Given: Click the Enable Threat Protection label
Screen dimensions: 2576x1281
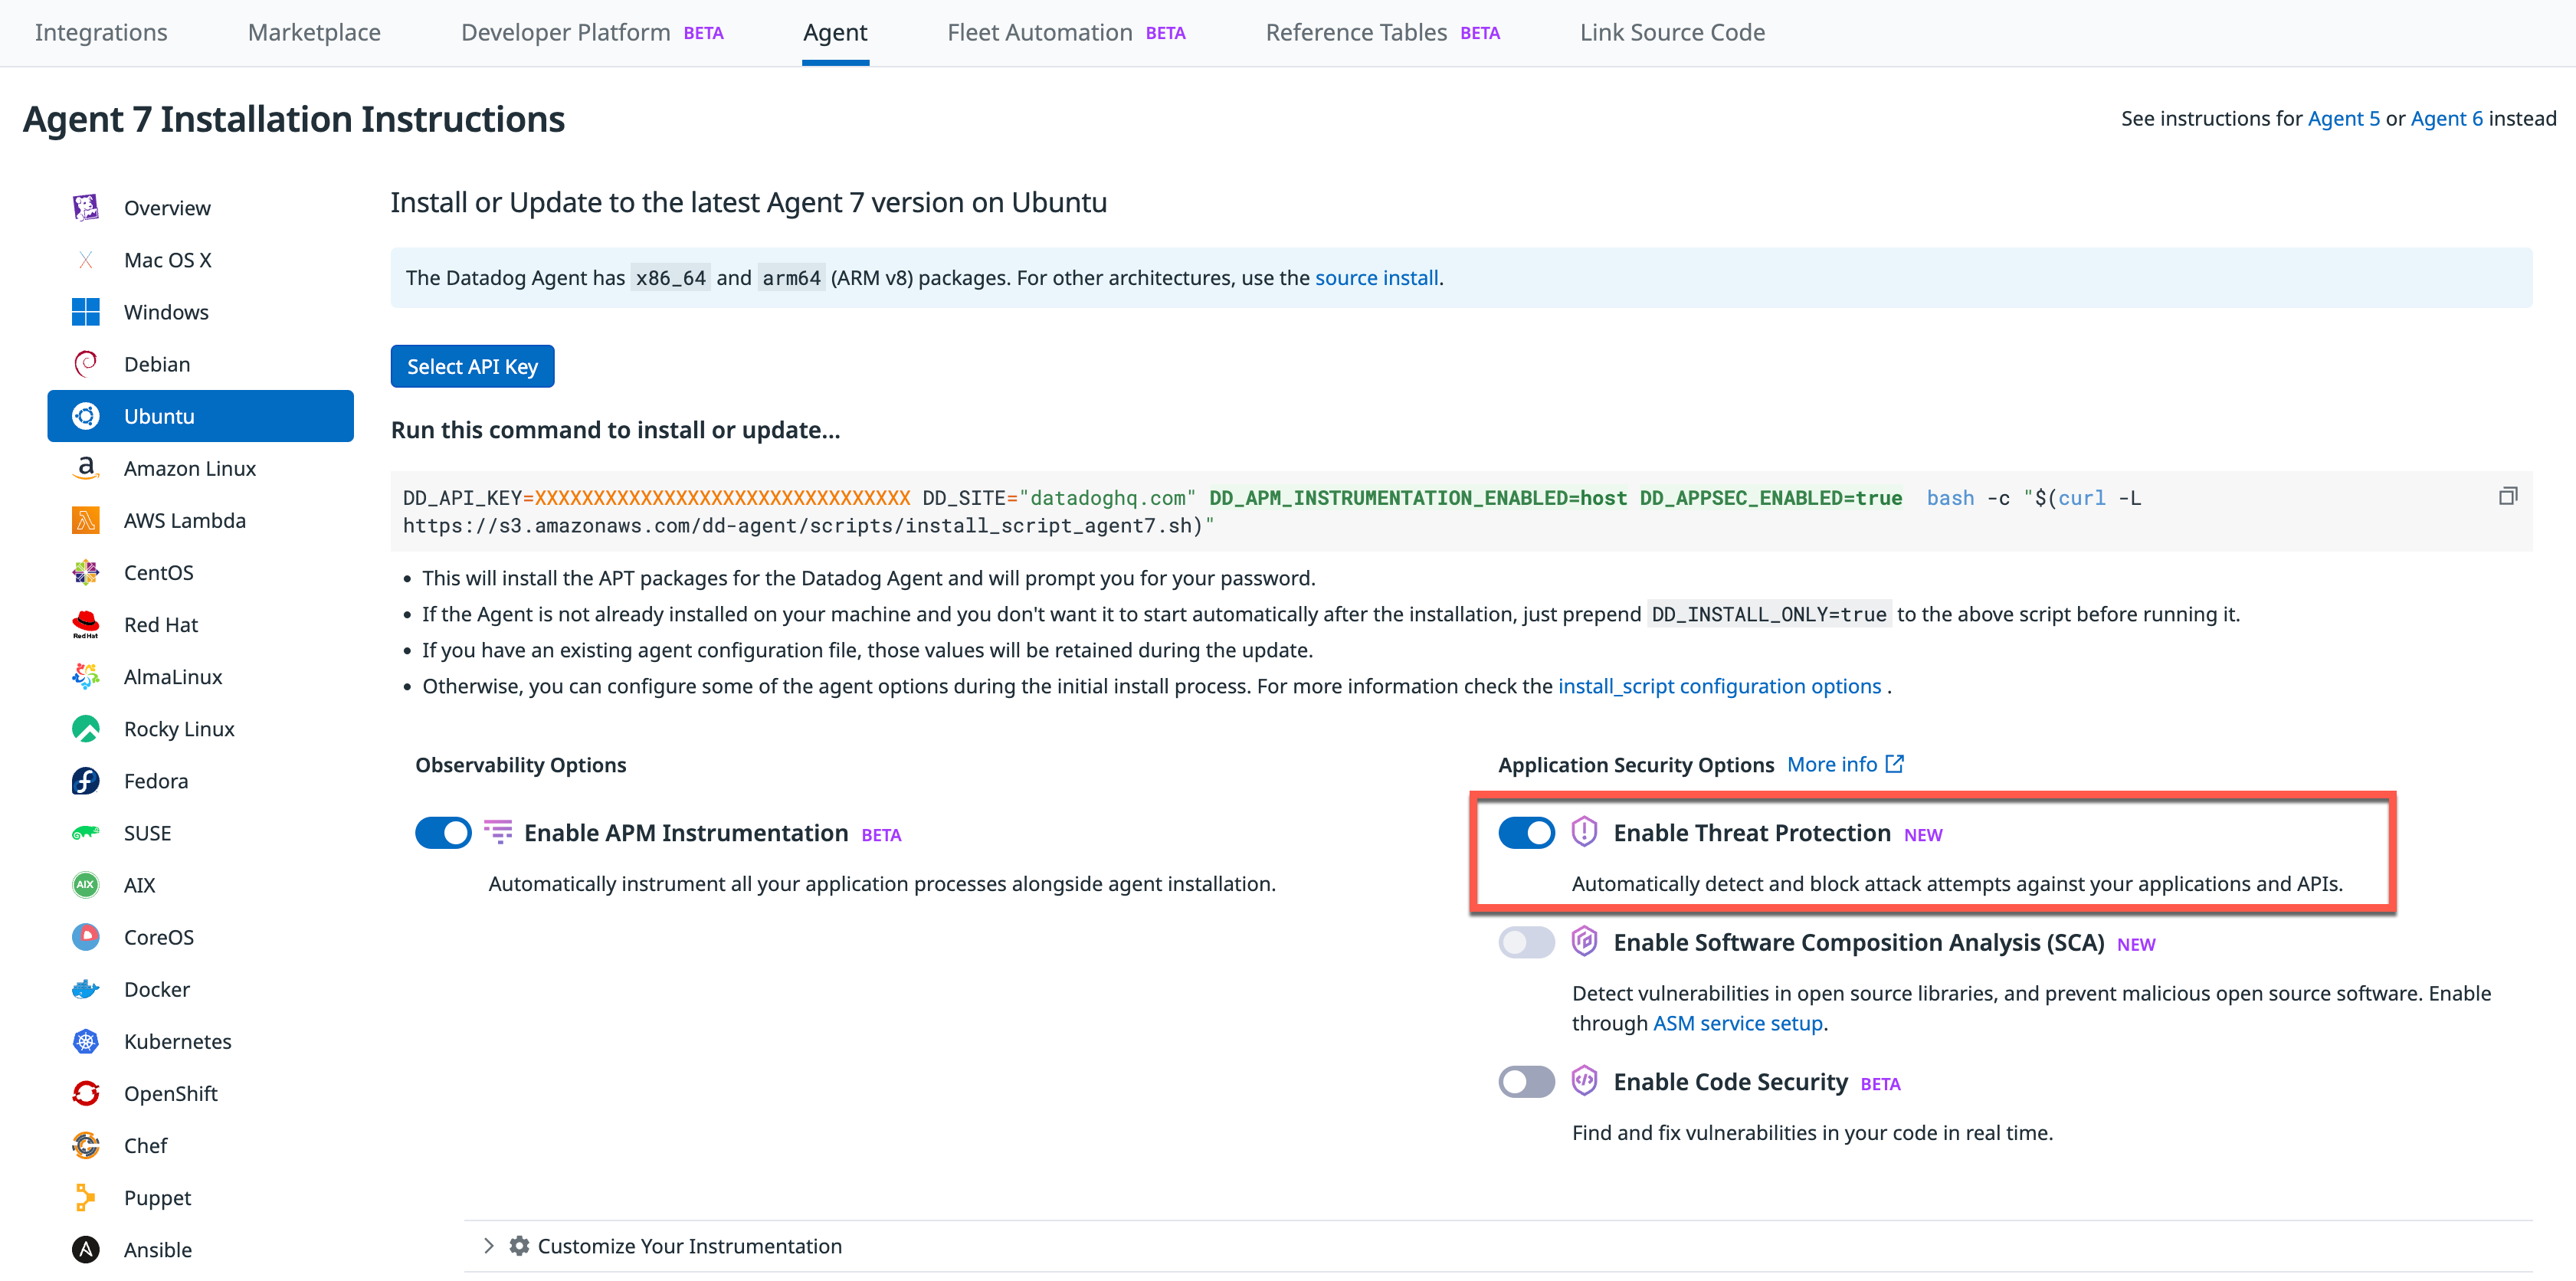Looking at the screenshot, I should (x=1752, y=833).
